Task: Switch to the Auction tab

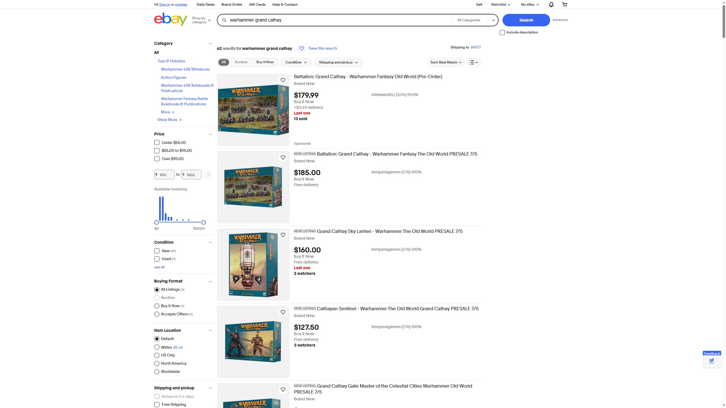Action: coord(241,62)
